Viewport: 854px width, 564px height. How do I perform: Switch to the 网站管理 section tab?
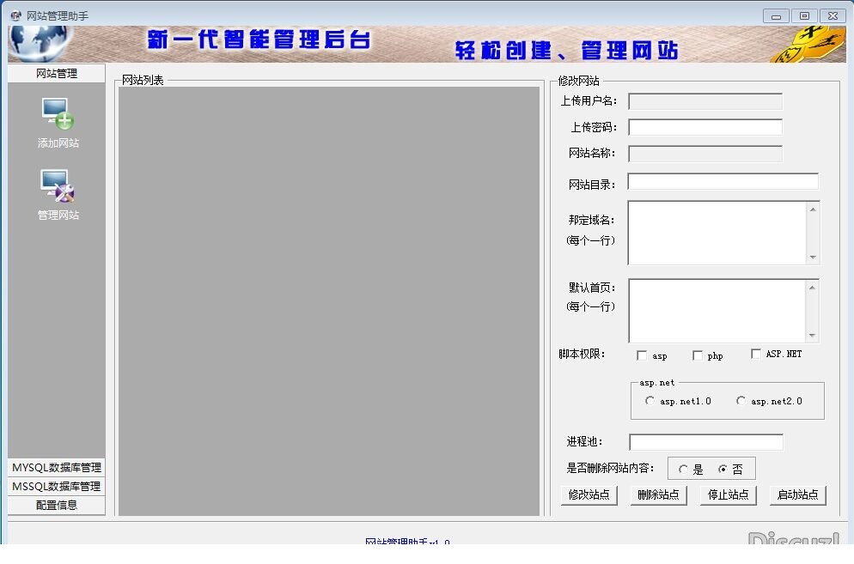coord(57,74)
